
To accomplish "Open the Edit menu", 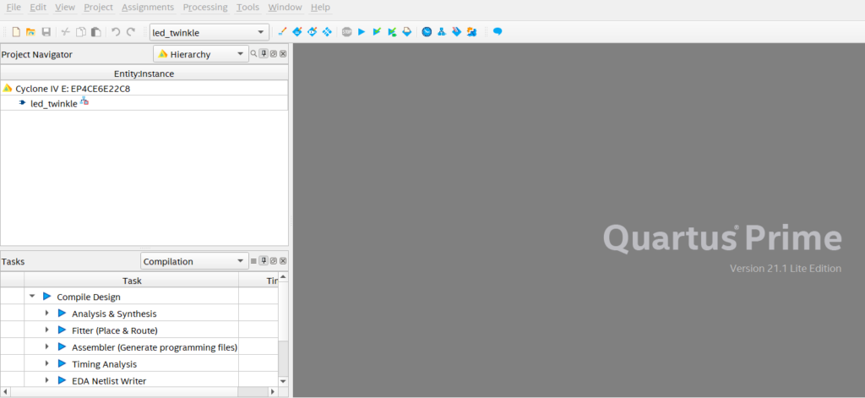I will 38,7.
